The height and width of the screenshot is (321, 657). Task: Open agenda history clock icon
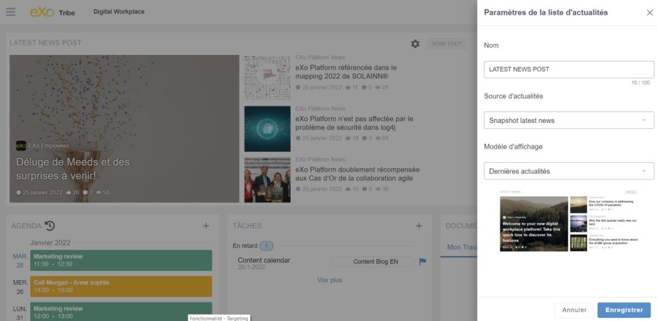click(50, 226)
